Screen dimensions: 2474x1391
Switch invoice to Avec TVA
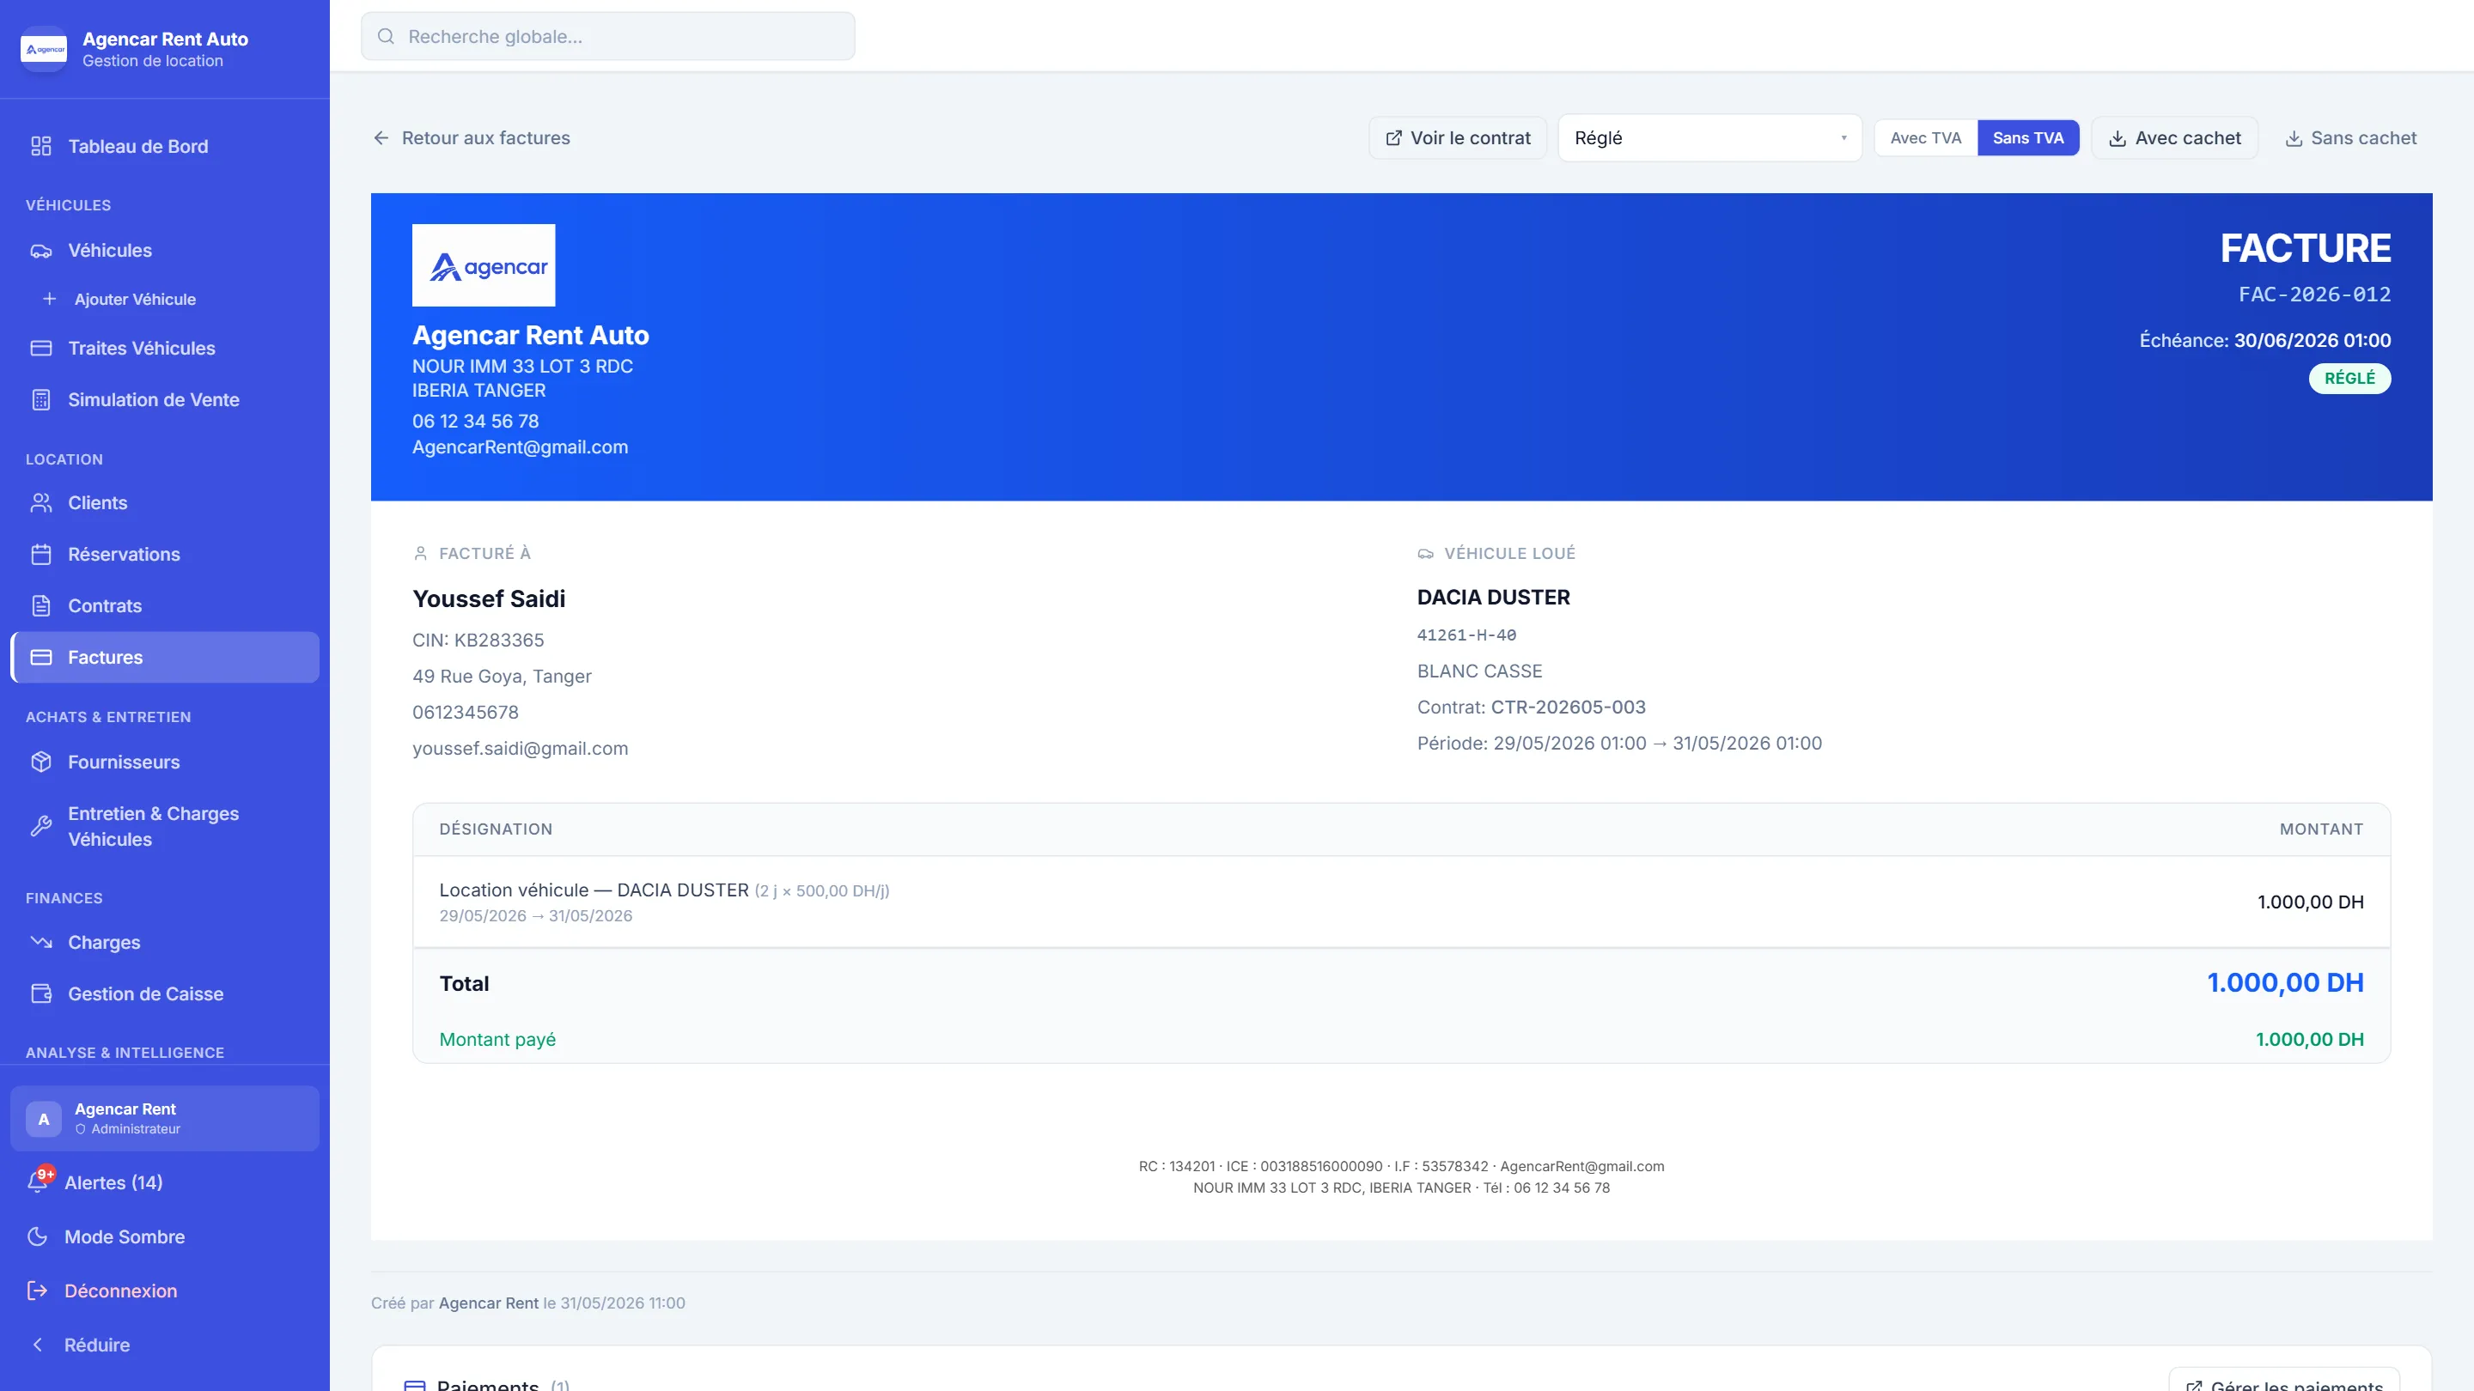coord(1924,138)
